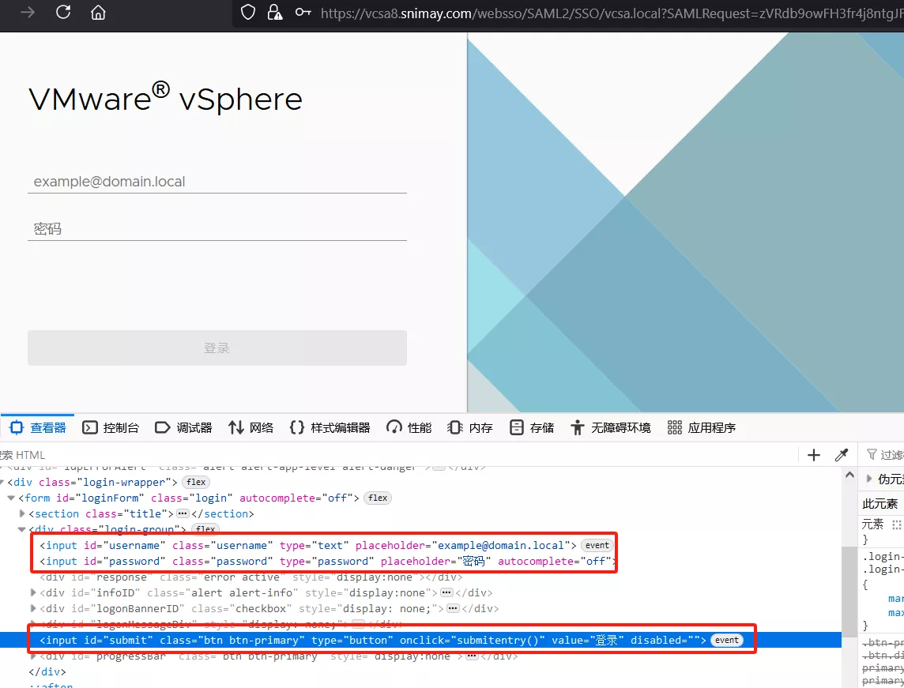Expand the infoID div node

click(33, 592)
